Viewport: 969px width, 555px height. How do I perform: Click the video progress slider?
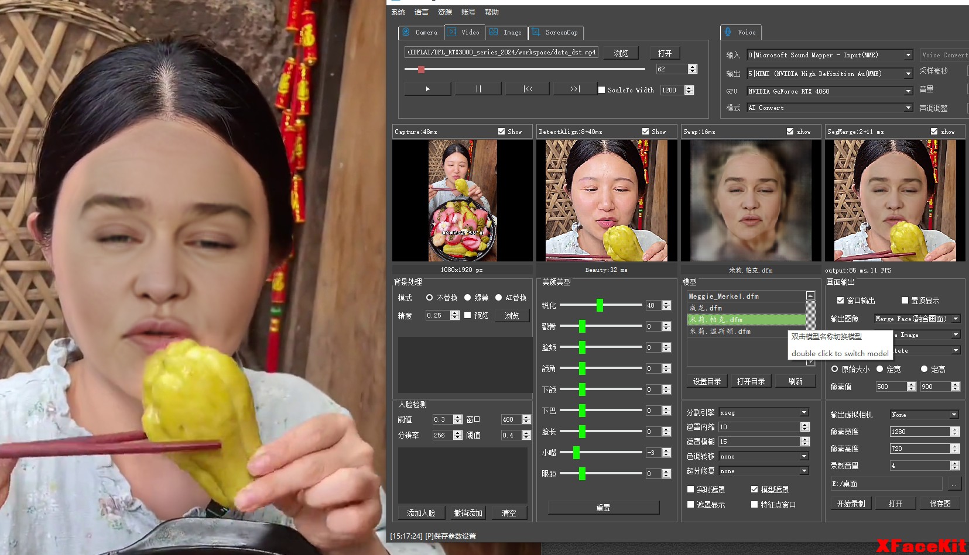525,69
